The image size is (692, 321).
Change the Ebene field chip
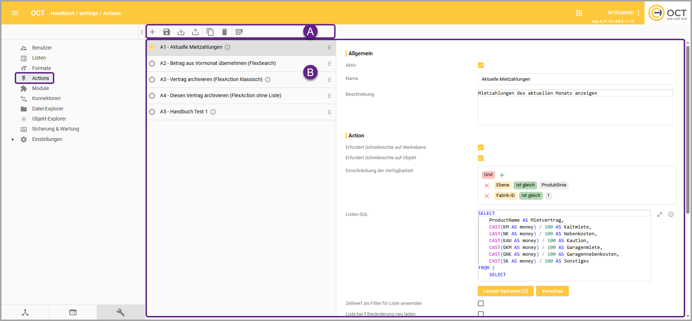(x=503, y=185)
